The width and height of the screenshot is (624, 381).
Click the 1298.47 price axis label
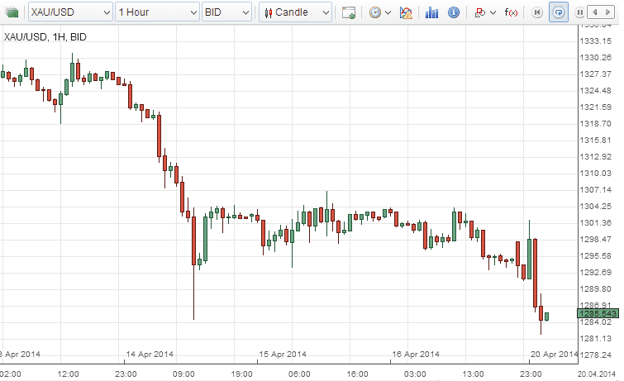click(595, 240)
